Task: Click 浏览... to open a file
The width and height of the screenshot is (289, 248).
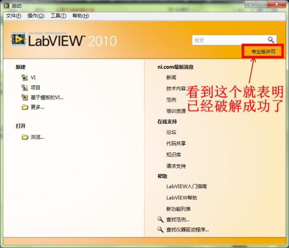Action: [x=37, y=137]
